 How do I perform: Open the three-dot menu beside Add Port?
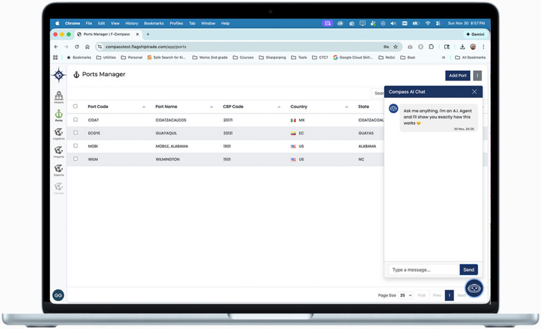(477, 75)
